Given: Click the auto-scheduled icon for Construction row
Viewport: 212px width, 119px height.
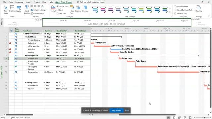Looking at the screenshot, I should [16, 72].
